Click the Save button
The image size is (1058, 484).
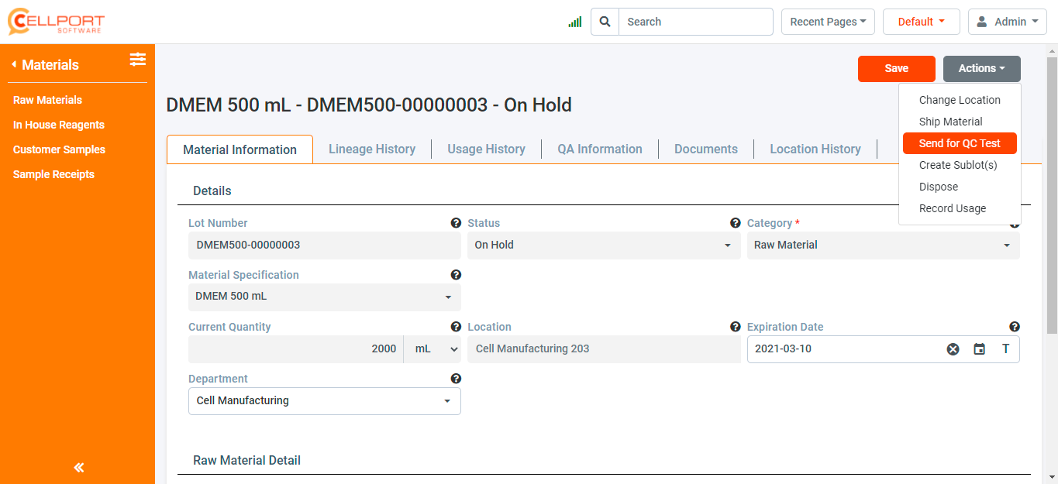pyautogui.click(x=896, y=68)
